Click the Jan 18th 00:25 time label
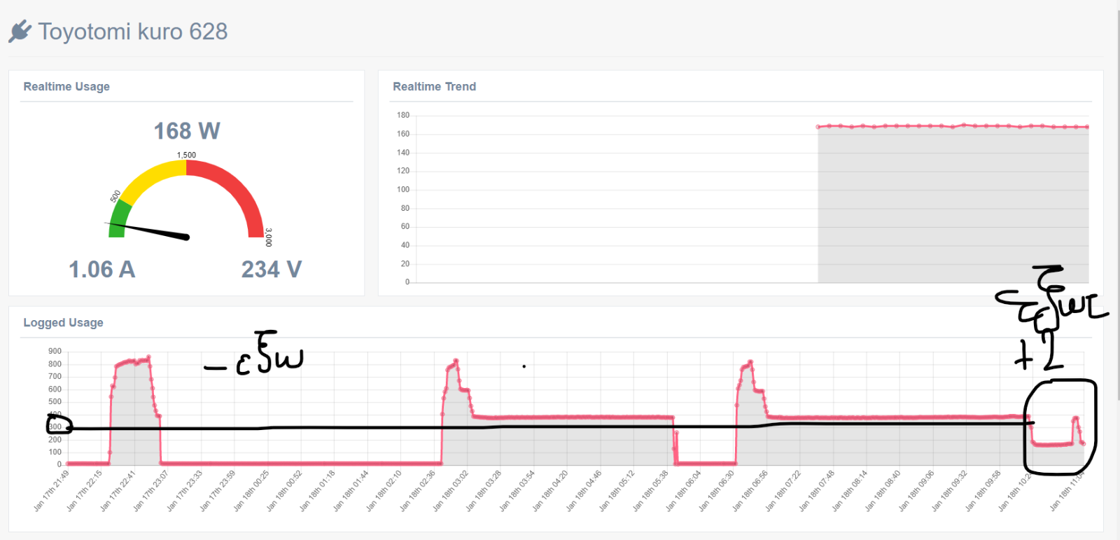 (251, 490)
